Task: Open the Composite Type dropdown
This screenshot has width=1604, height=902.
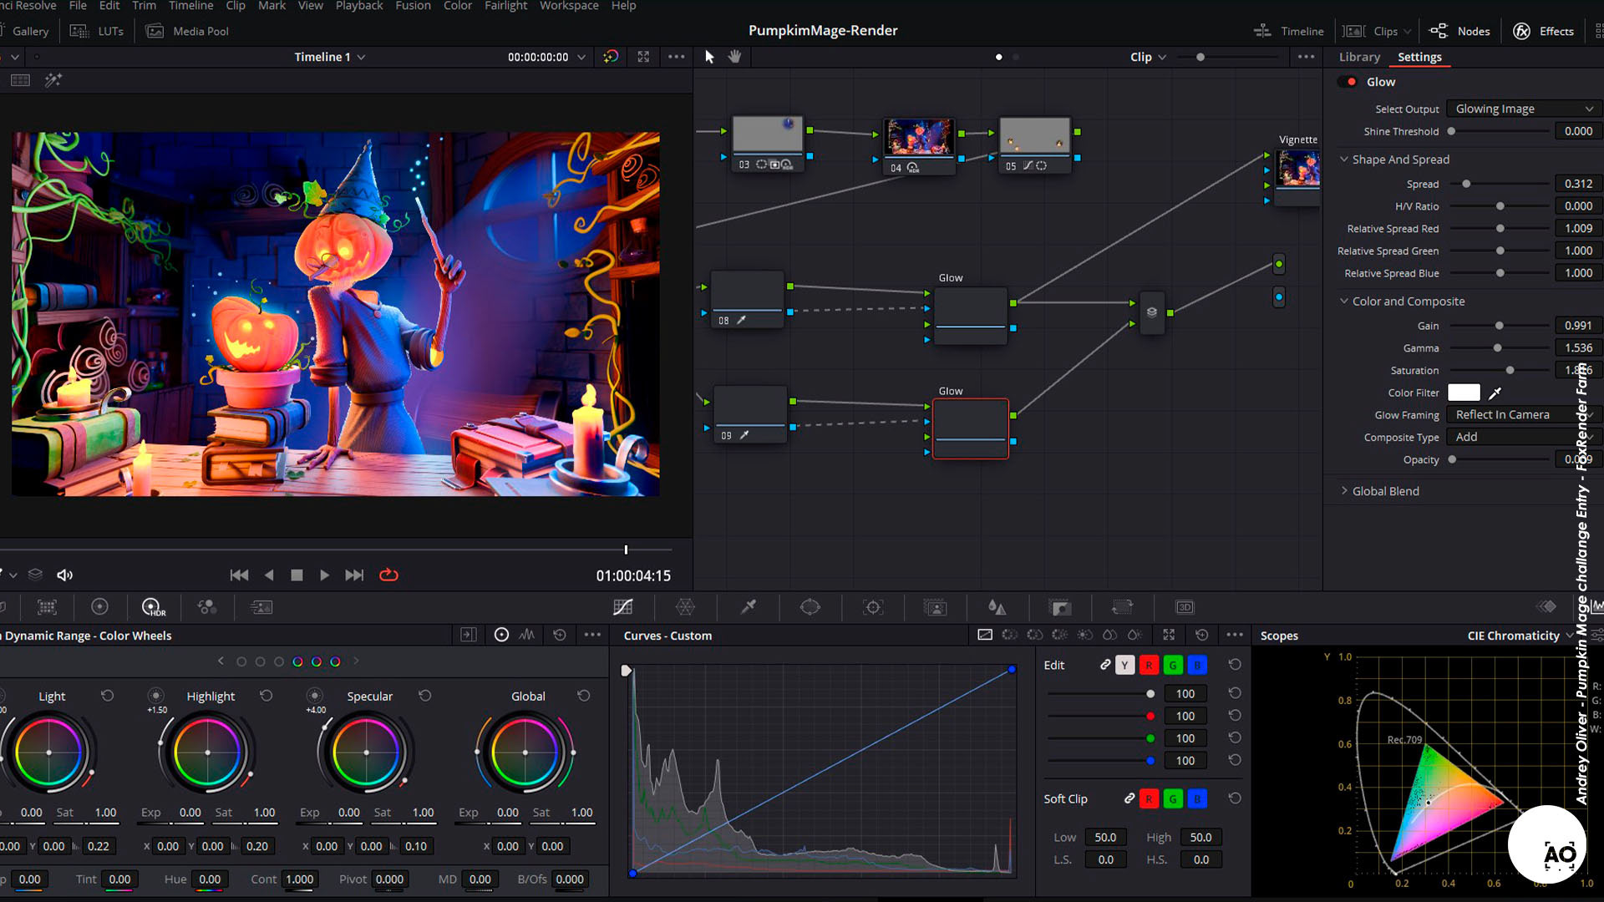Action: point(1525,437)
